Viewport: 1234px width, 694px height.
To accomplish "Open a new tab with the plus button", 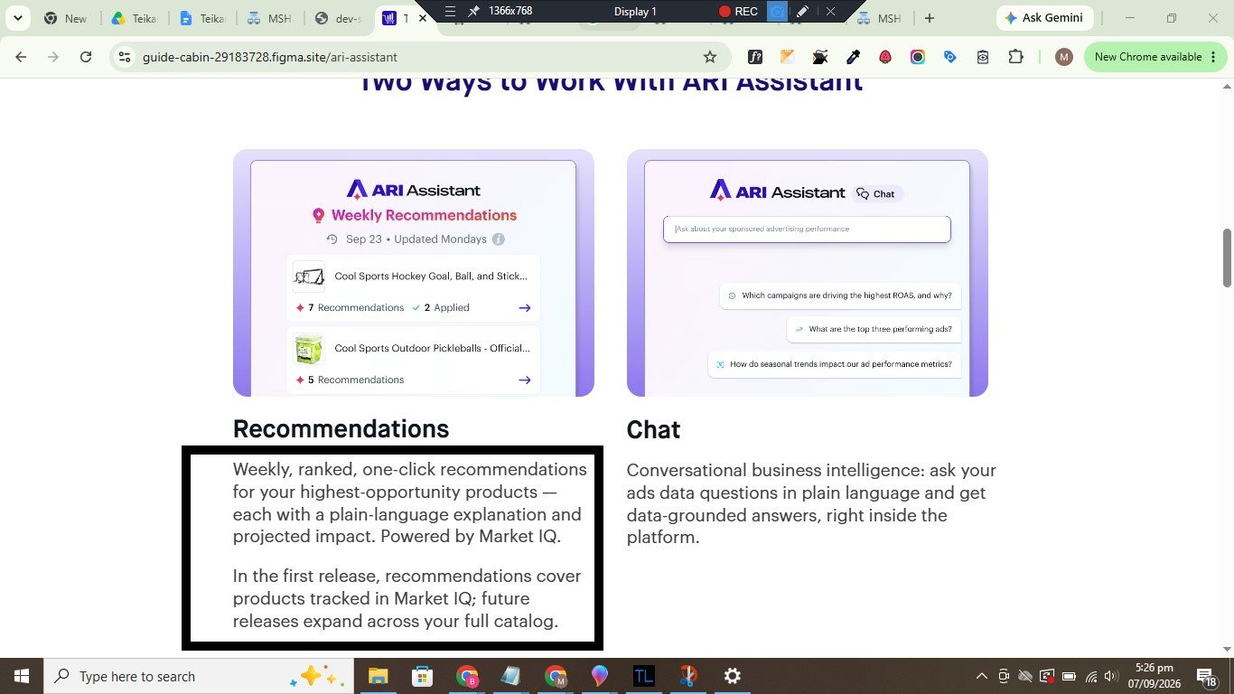I will point(929,18).
